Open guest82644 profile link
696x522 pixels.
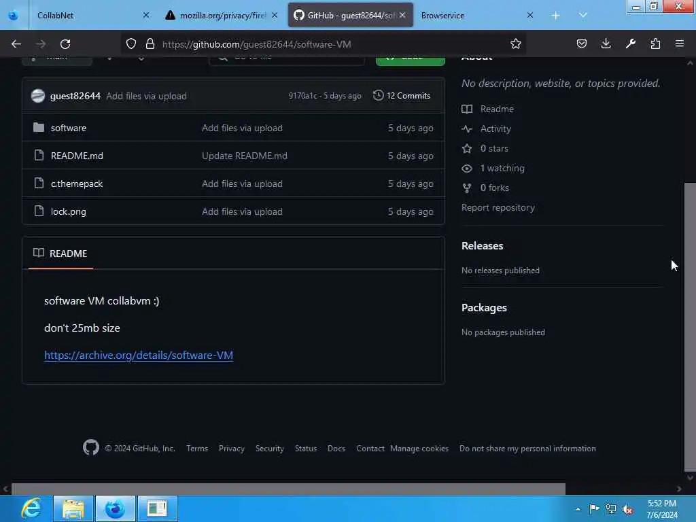click(x=75, y=96)
